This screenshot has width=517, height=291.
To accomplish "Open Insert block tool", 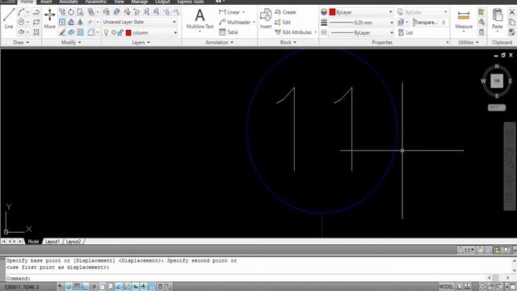I will tap(266, 19).
